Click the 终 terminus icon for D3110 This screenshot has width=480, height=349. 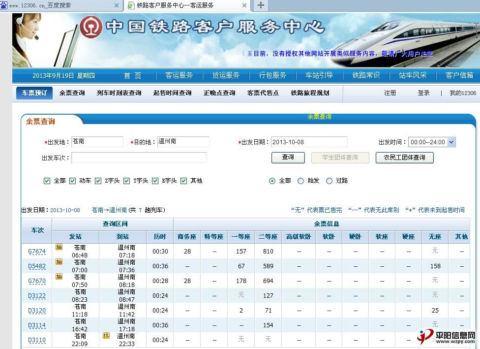point(106,335)
